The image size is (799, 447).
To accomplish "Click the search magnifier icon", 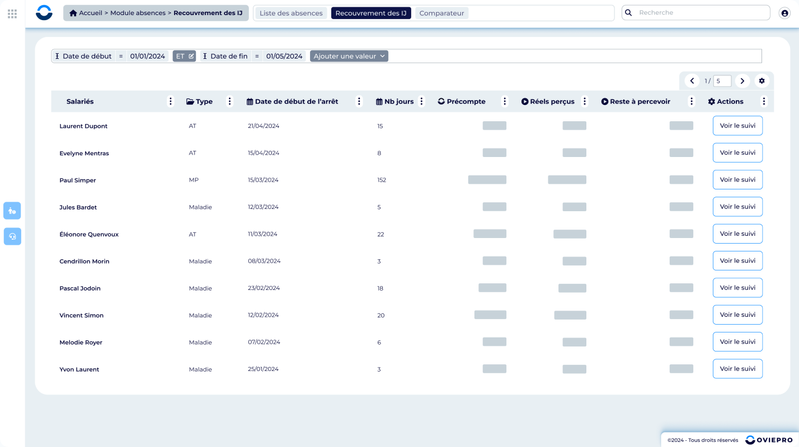I will click(628, 12).
